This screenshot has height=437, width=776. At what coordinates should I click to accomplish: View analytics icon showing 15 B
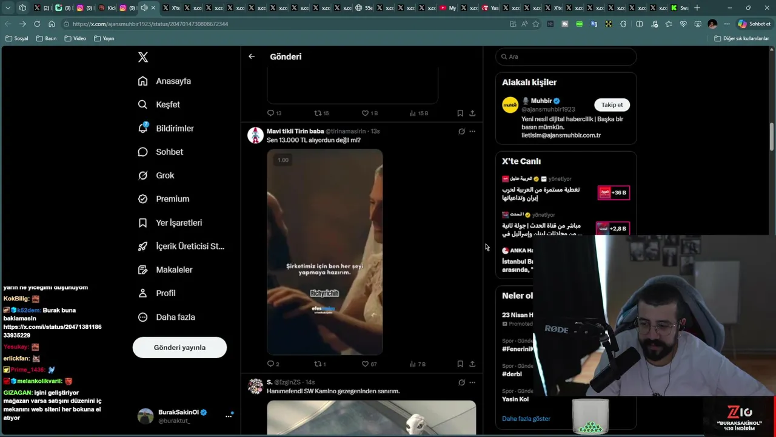click(418, 113)
